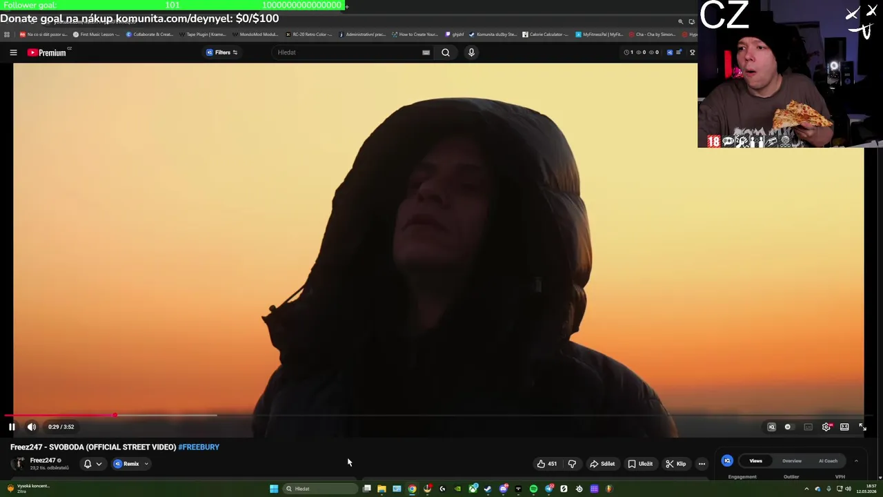
Task: Click the #FREEBURY hashtag link
Action: (199, 447)
